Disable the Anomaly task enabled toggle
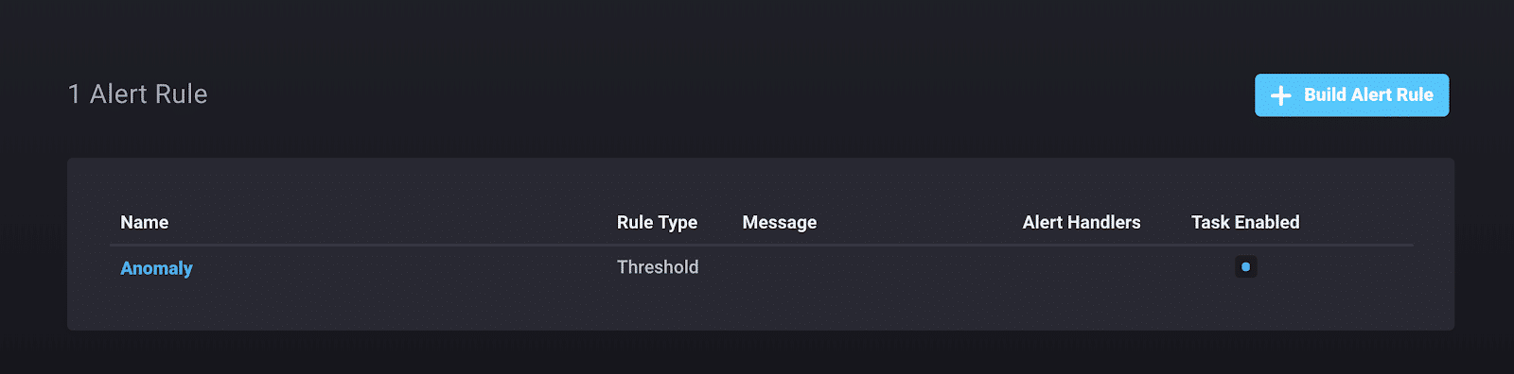 click(x=1245, y=267)
